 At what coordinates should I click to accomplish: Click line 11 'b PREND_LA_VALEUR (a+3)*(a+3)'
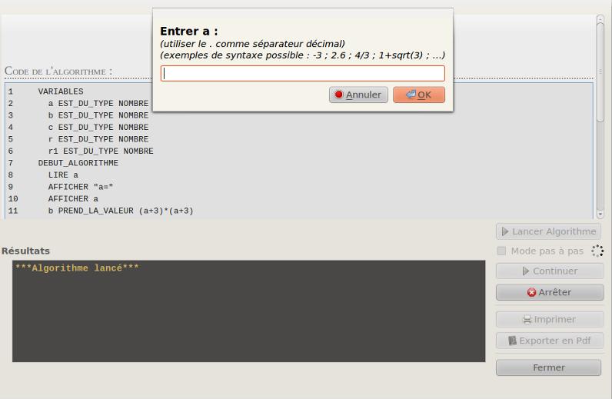tap(120, 211)
